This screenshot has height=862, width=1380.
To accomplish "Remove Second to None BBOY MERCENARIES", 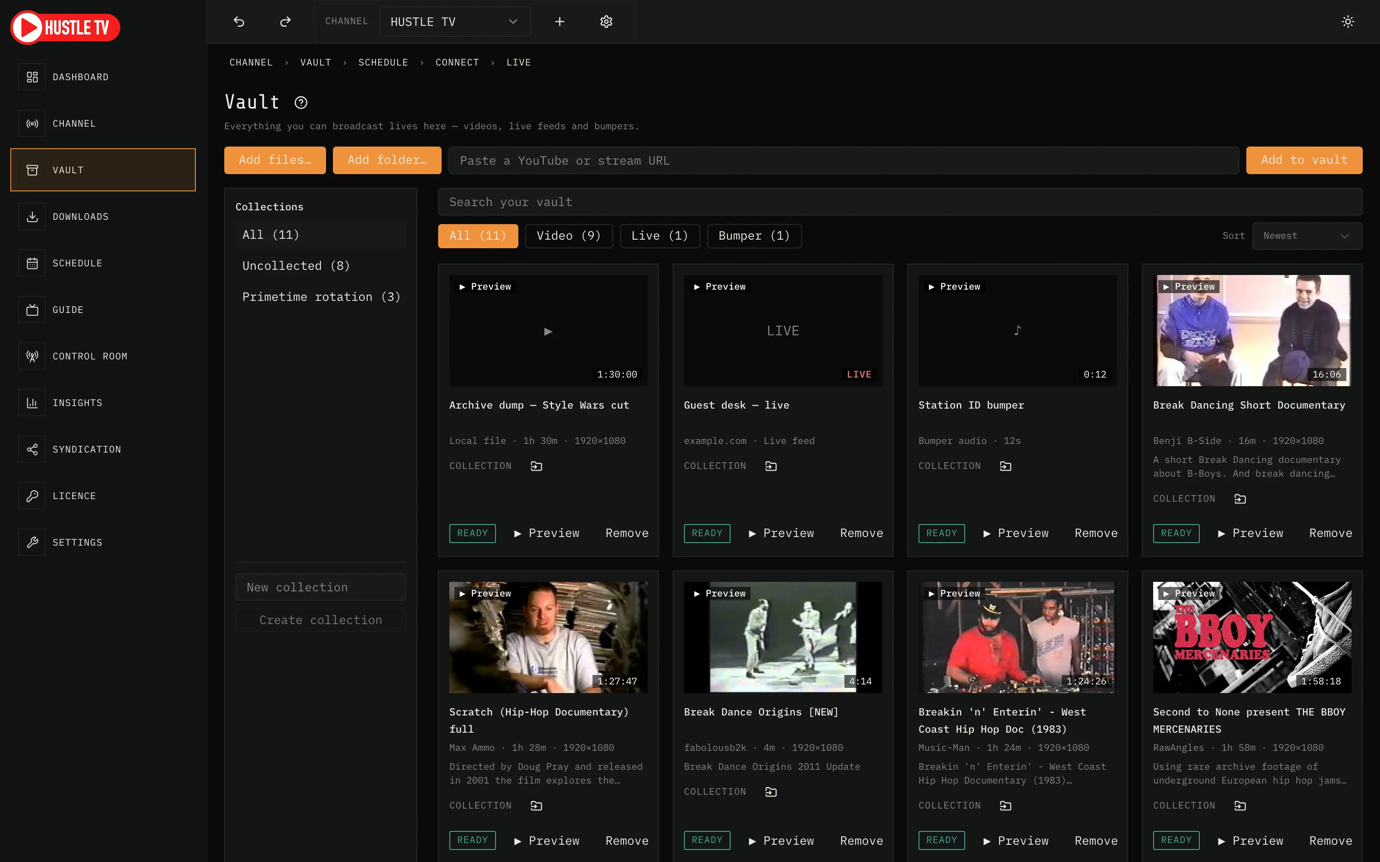I will (1330, 841).
